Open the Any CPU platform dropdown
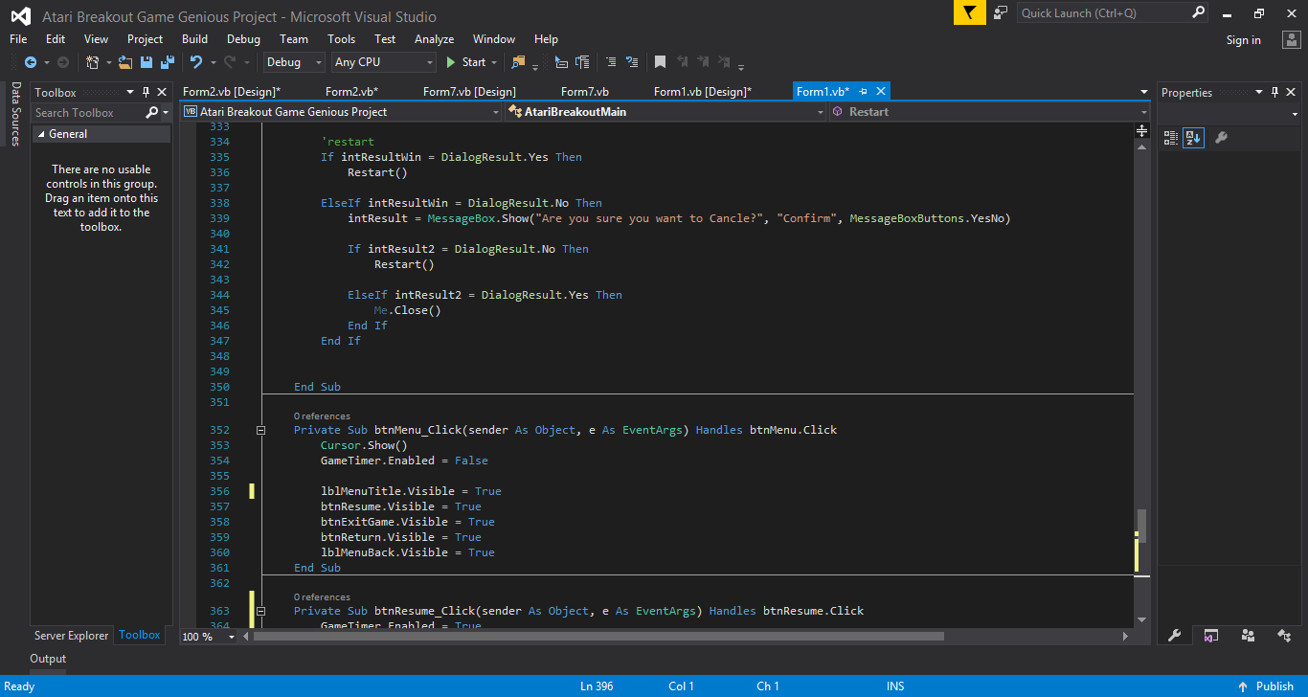 click(429, 62)
